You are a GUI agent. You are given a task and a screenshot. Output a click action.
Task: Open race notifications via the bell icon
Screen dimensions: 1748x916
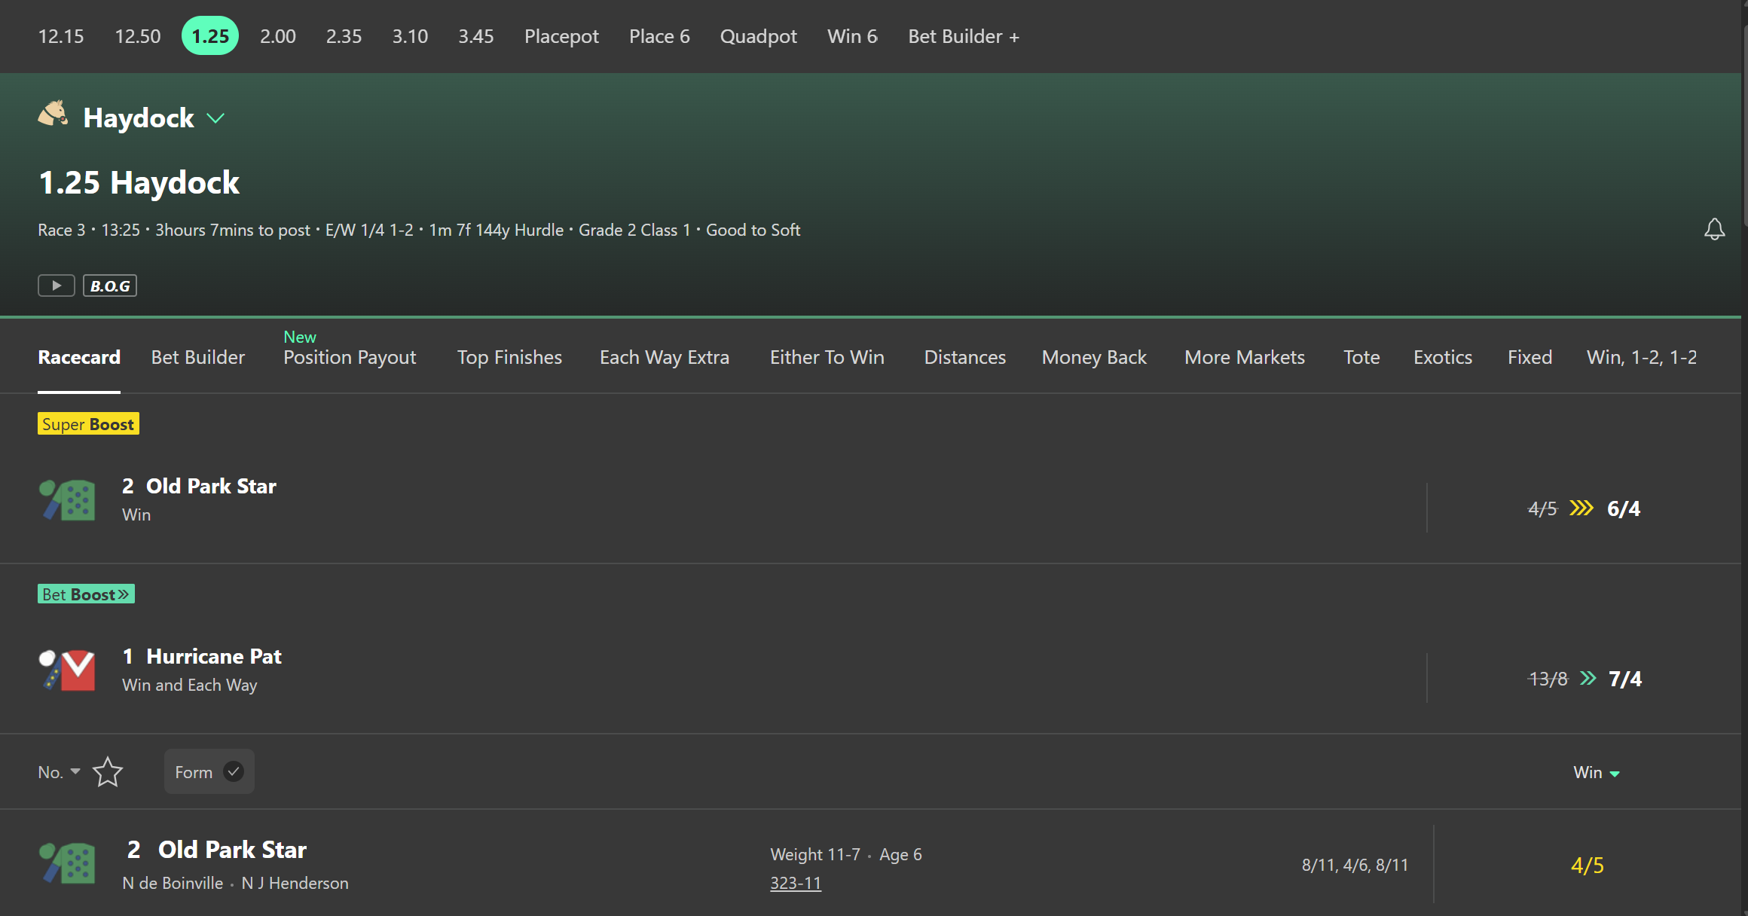point(1714,229)
